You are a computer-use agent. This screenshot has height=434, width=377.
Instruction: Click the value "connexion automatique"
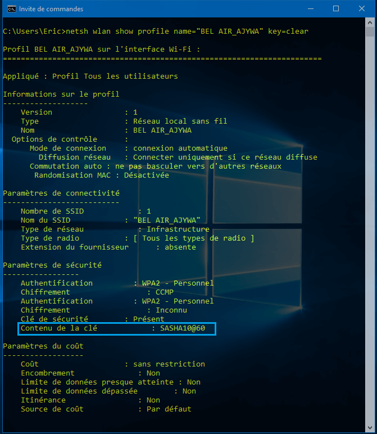[180, 148]
